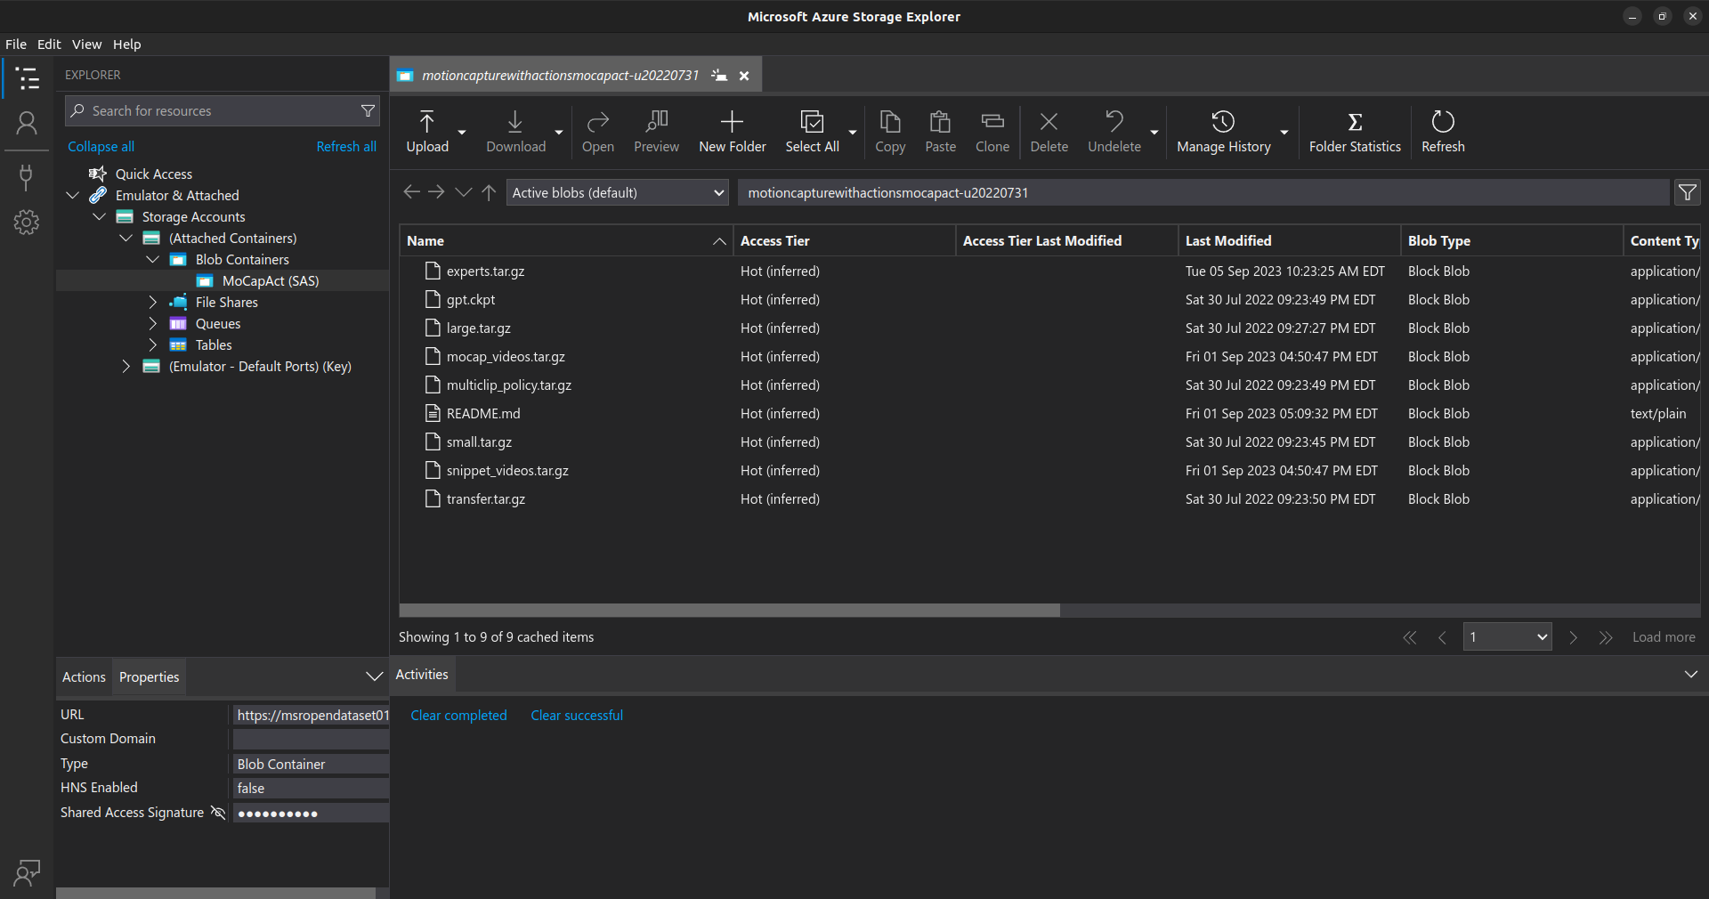This screenshot has width=1709, height=899.
Task: Open the Edit menu
Action: (x=49, y=45)
